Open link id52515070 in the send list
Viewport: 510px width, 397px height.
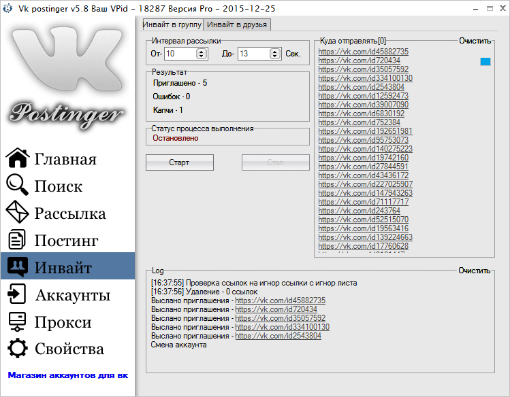point(364,220)
